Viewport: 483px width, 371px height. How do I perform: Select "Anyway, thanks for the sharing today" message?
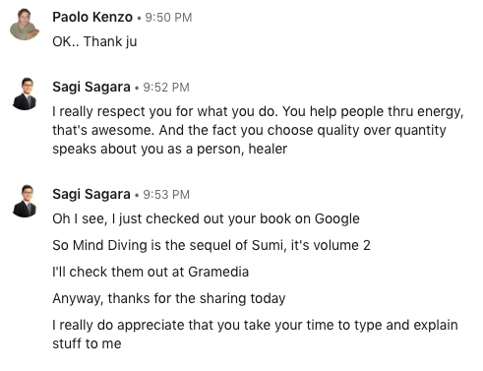point(169,299)
